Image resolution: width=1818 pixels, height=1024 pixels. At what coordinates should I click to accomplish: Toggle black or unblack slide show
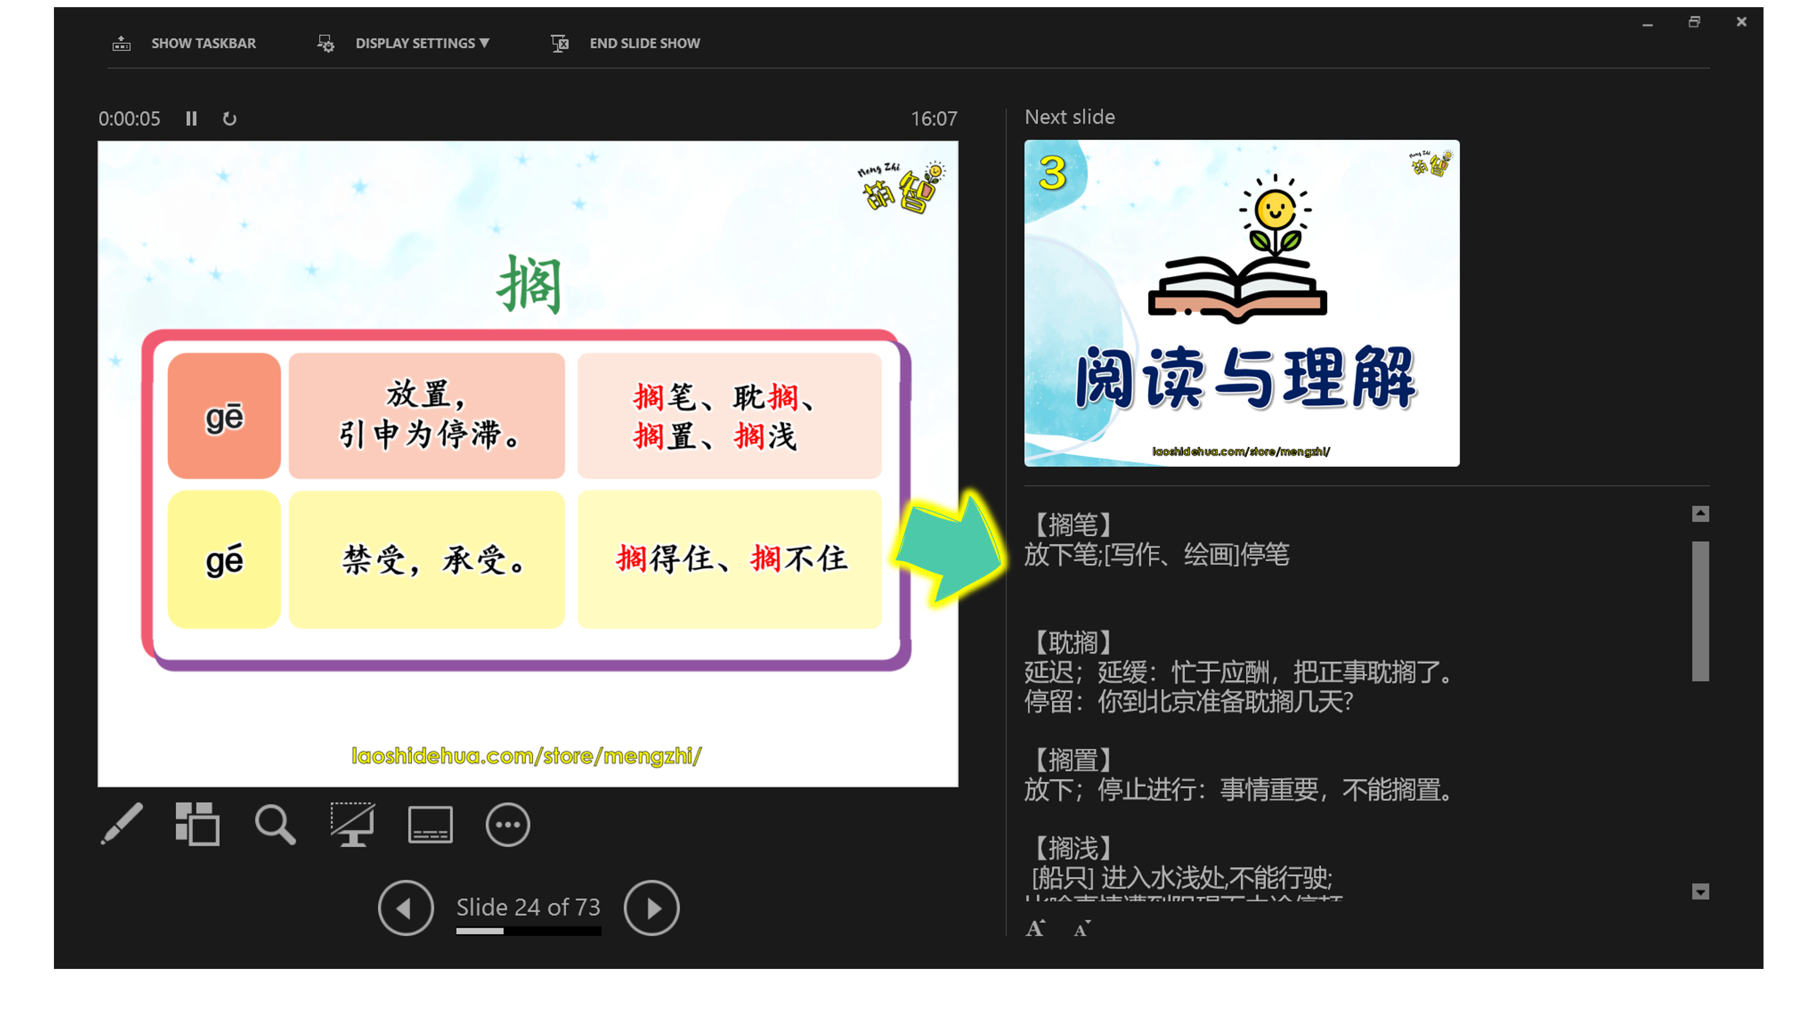[352, 824]
